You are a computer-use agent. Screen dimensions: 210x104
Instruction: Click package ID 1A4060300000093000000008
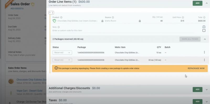pyautogui.click(x=91, y=60)
